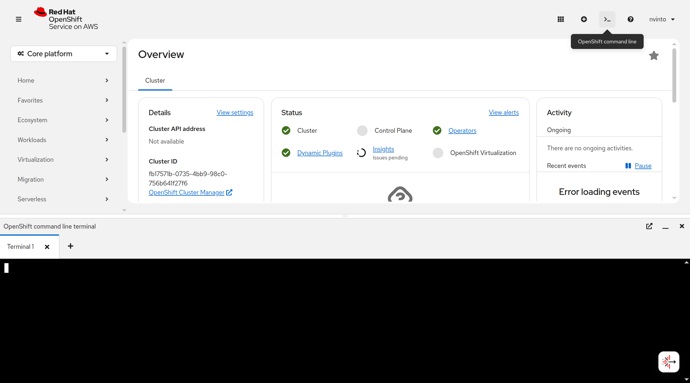
Task: Focus the black terminal input area
Action: tap(342, 321)
